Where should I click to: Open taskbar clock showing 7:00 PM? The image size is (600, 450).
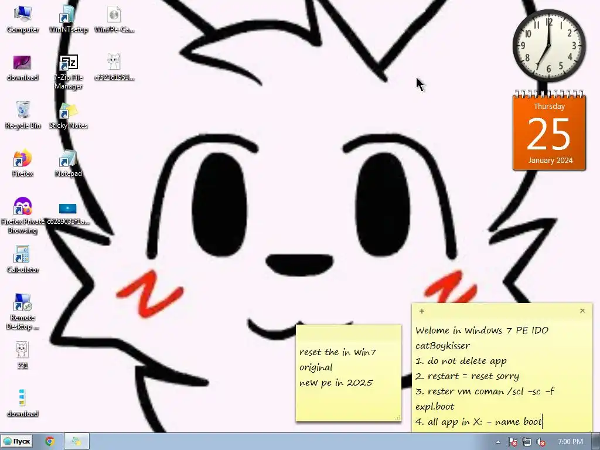(x=570, y=442)
